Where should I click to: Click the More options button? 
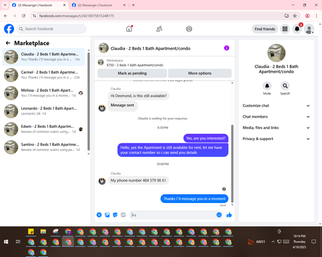coord(200,73)
